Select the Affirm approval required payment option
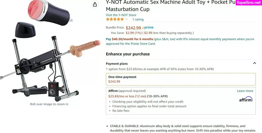 pyautogui.click(x=181, y=101)
